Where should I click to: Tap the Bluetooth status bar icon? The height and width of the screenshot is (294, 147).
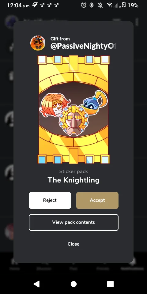click(x=92, y=5)
